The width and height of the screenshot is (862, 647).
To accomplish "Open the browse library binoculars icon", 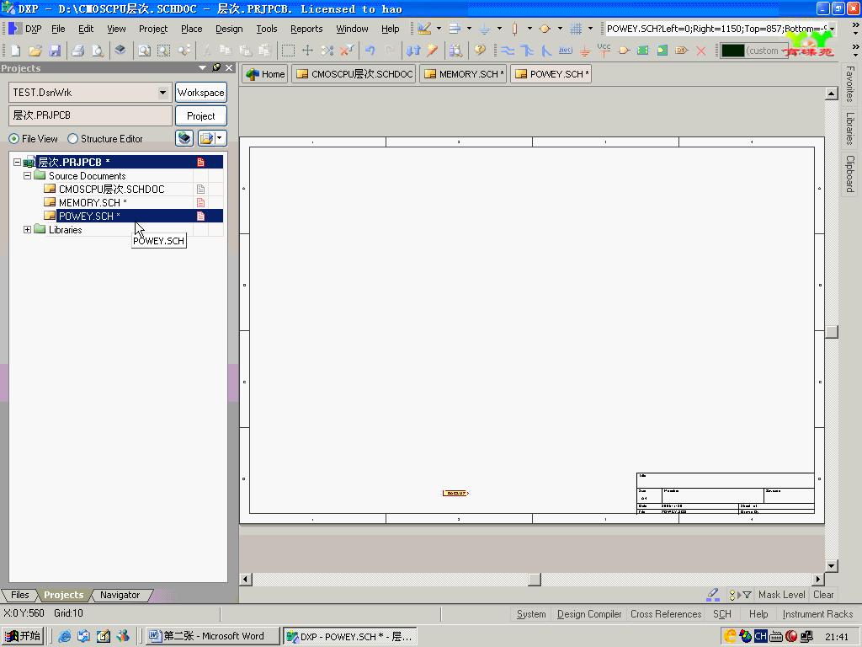I will click(455, 51).
